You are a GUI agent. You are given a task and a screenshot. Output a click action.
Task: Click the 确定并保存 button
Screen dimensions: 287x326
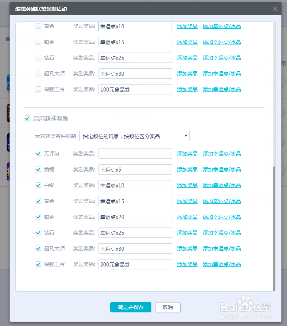[x=131, y=307]
